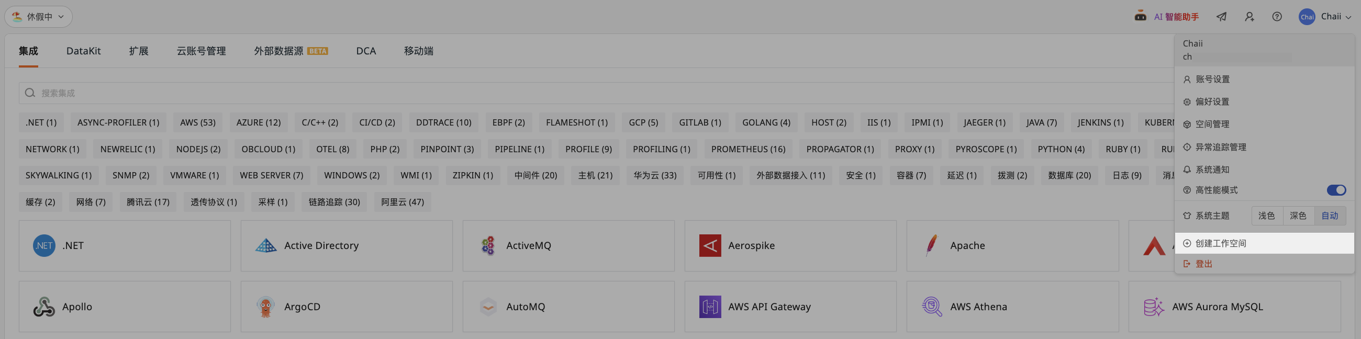
Task: Click the Aerospike logo
Action: tap(710, 245)
